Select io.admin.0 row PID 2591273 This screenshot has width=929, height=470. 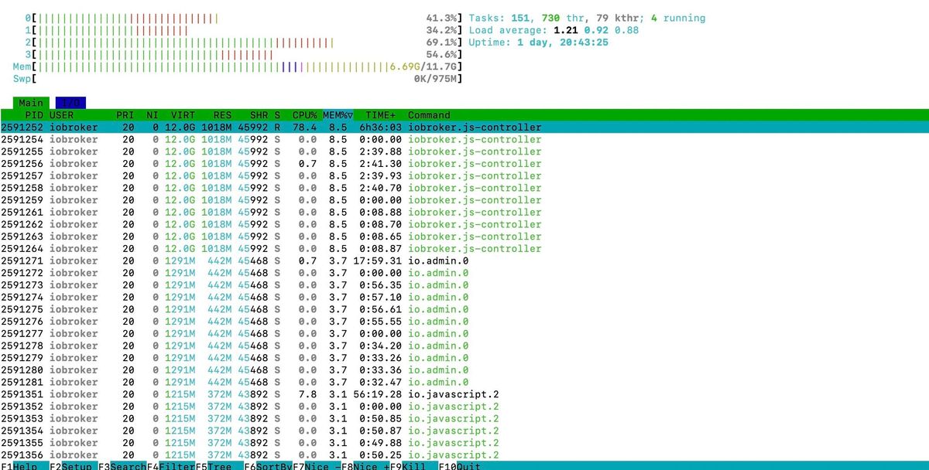464,285
